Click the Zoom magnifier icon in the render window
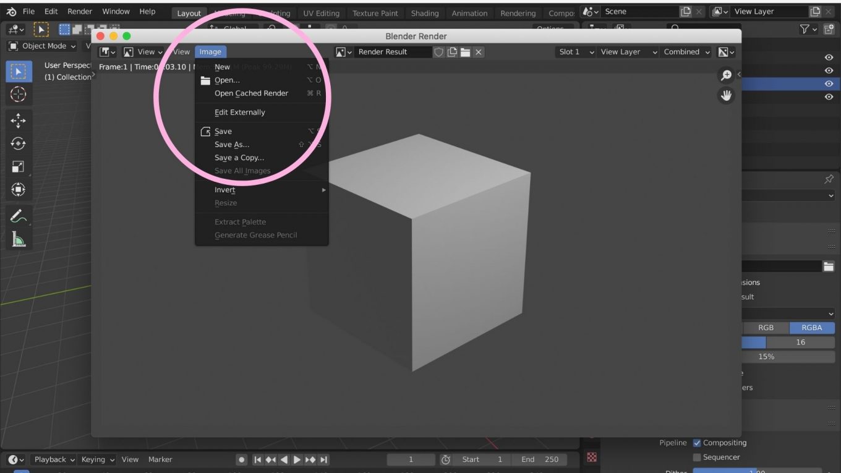841x473 pixels. point(725,75)
